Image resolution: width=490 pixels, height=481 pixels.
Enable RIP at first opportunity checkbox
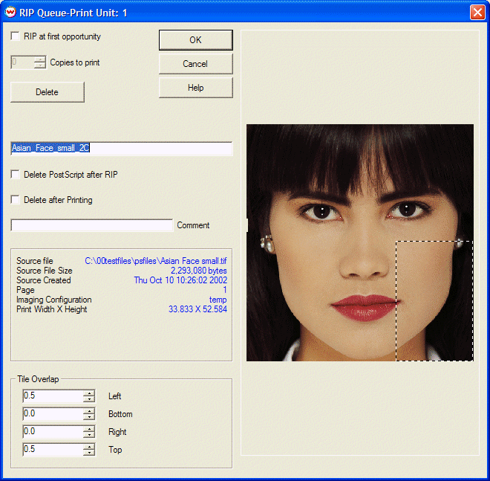(16, 36)
